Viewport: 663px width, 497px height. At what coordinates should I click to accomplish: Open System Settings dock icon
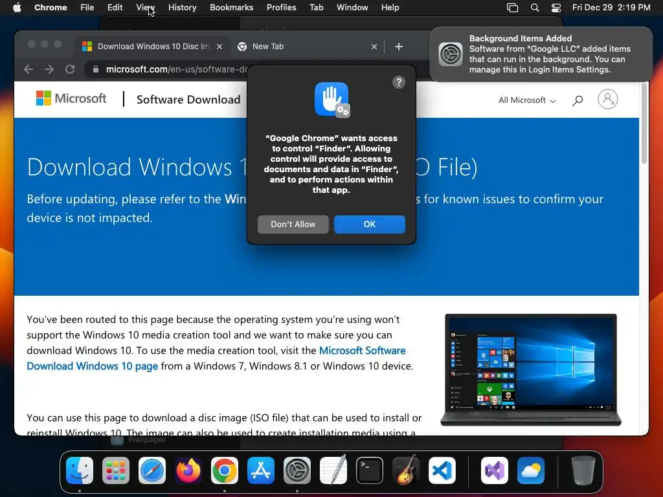point(297,470)
